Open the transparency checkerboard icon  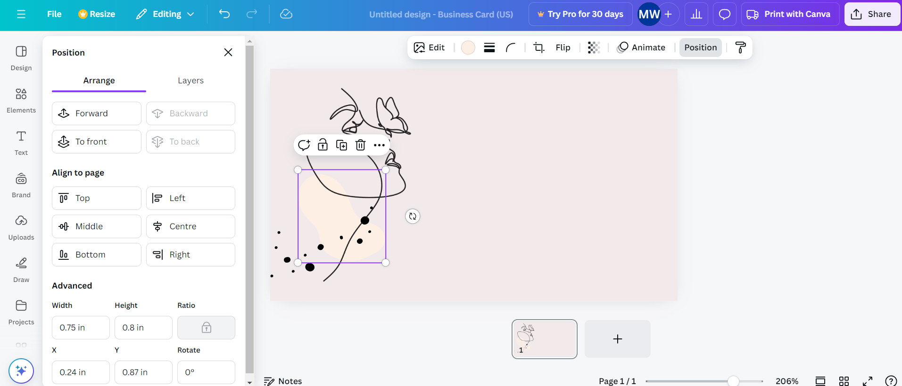point(594,48)
